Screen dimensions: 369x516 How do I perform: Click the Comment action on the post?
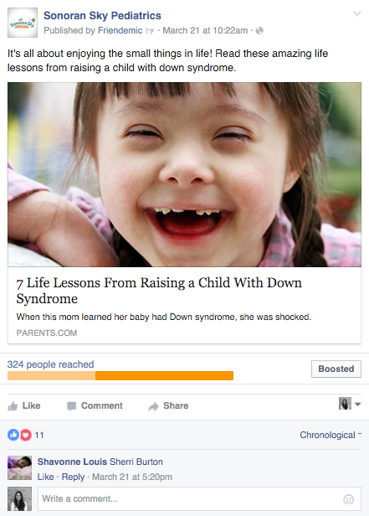[x=95, y=405]
